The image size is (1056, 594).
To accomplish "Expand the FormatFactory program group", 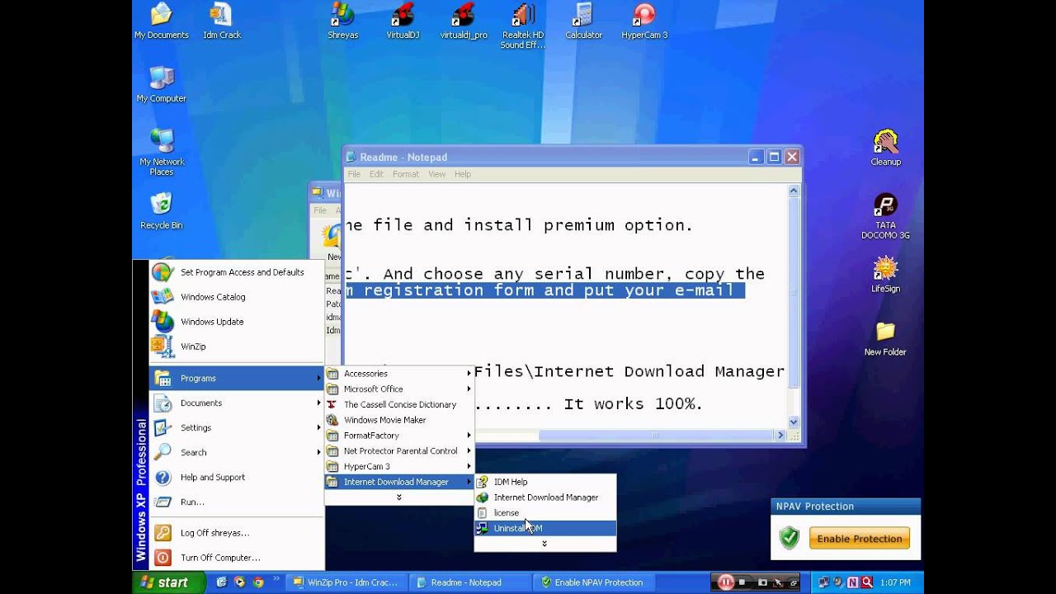I will click(x=399, y=436).
